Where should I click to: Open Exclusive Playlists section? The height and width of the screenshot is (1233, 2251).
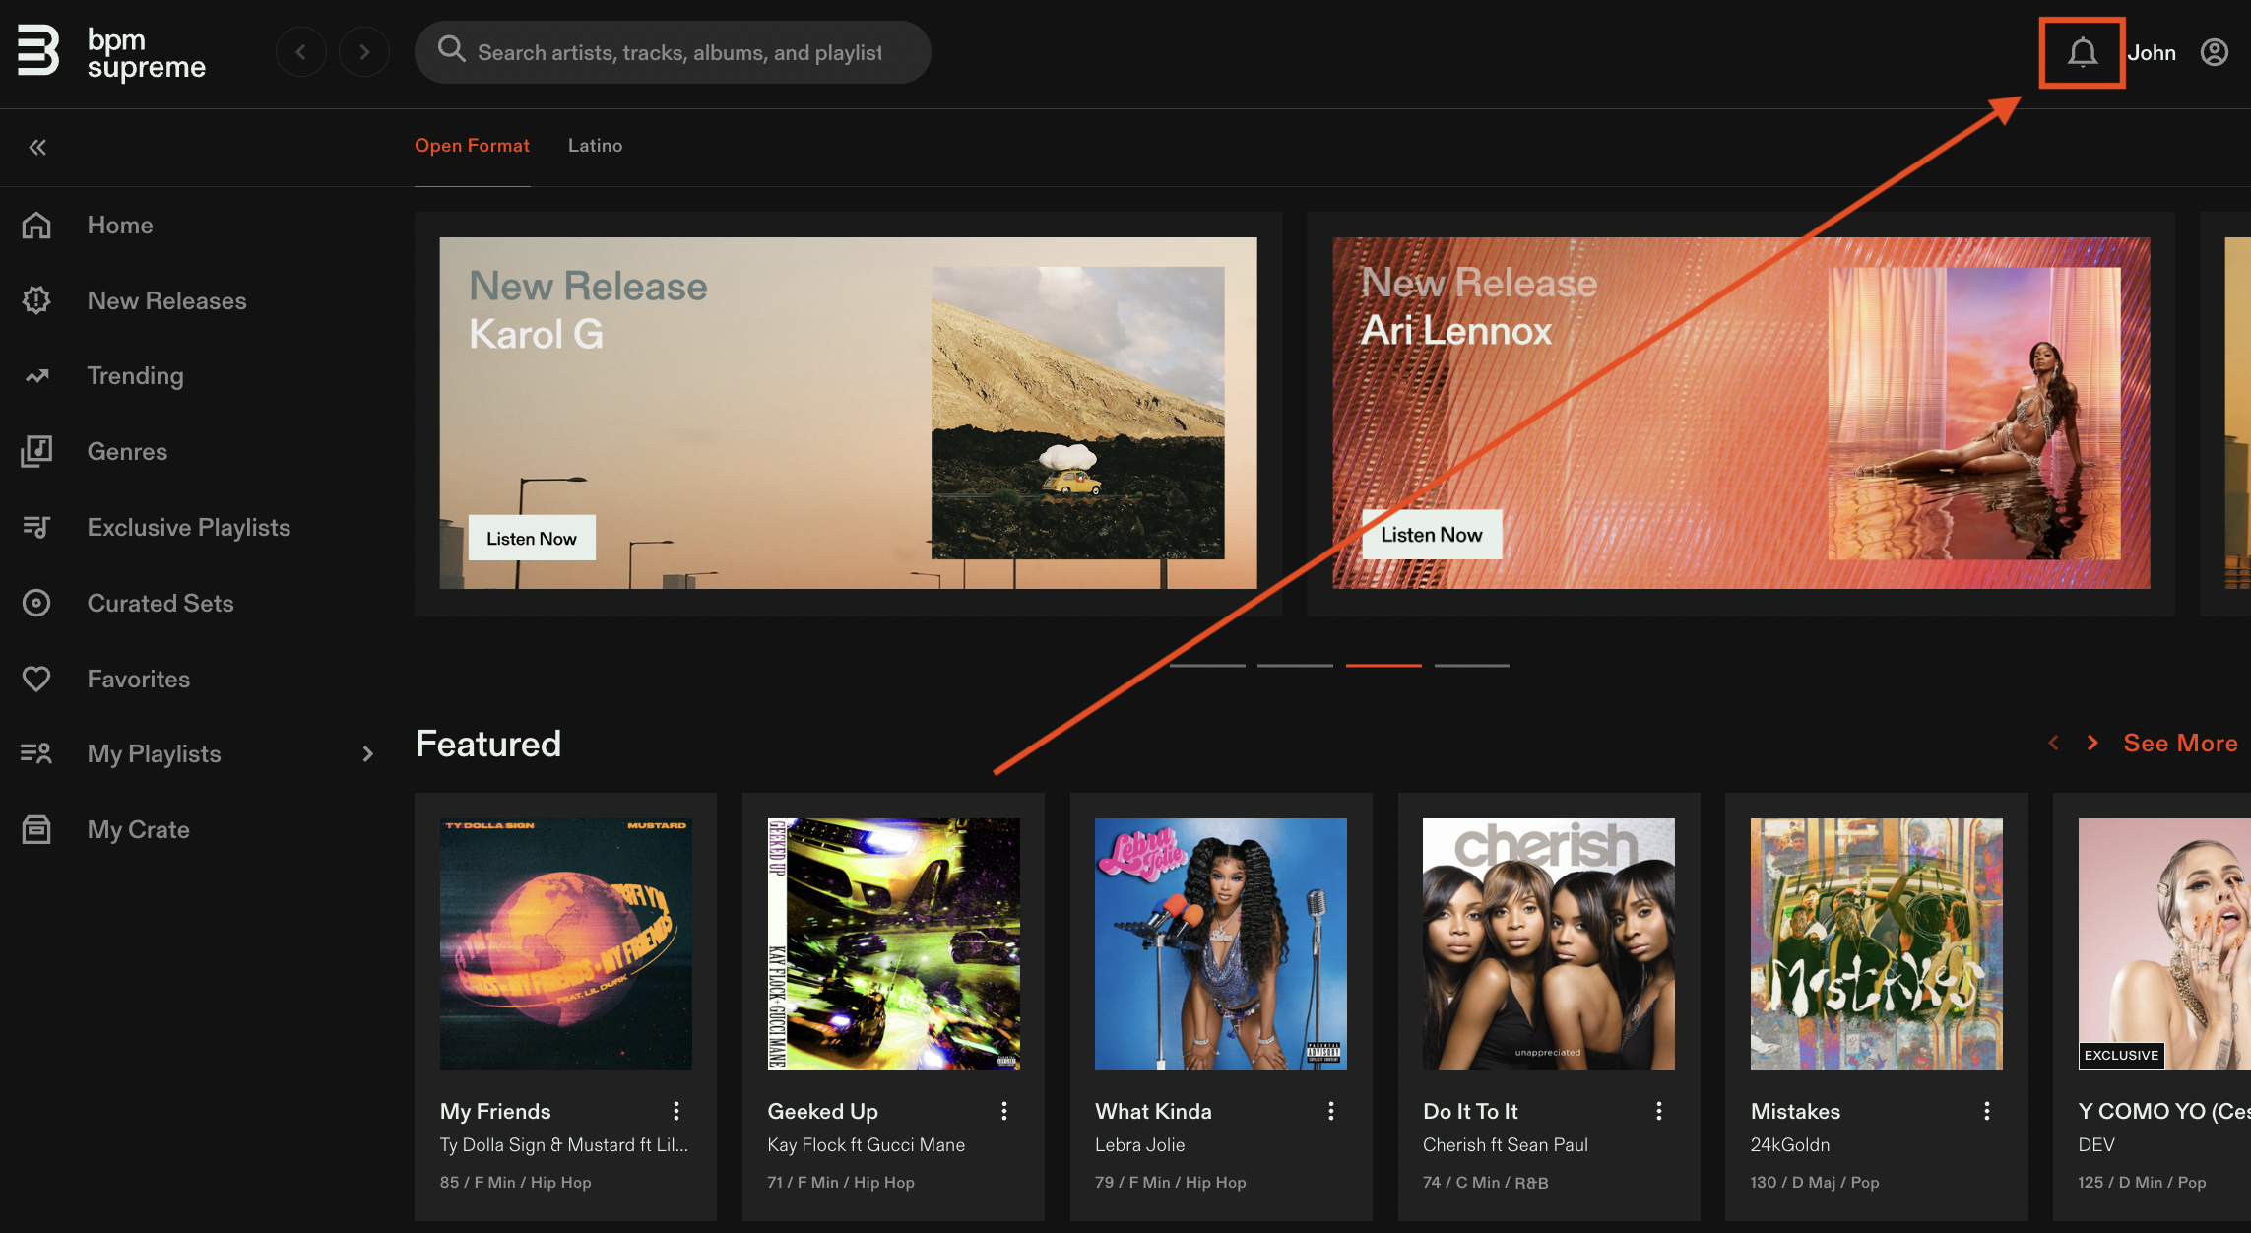[x=189, y=527]
